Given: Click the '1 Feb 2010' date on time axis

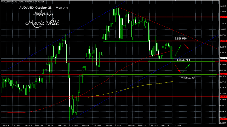Looking at the screenshot, I should click(x=96, y=125).
